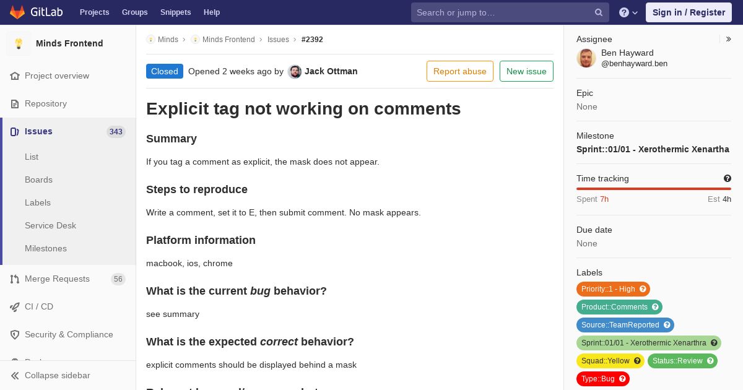Open issue List submenu item
Screen dimensions: 743x390
click(x=32, y=157)
